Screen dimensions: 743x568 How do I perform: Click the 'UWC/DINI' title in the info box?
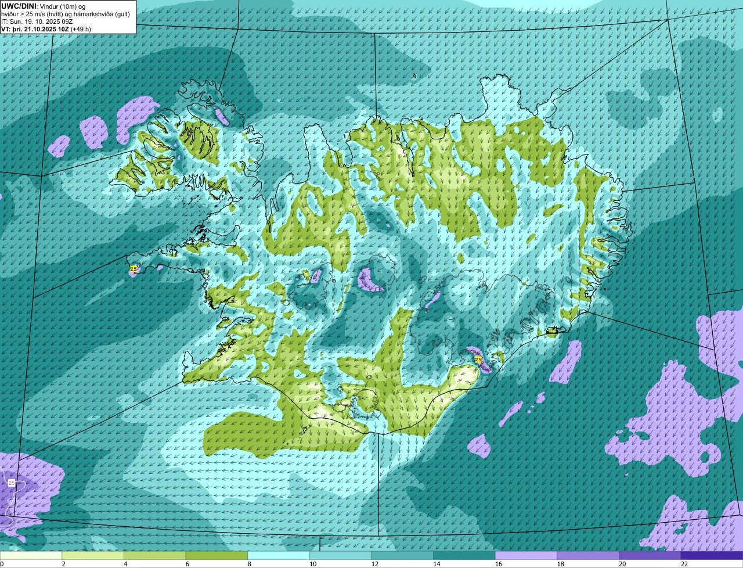19,5
